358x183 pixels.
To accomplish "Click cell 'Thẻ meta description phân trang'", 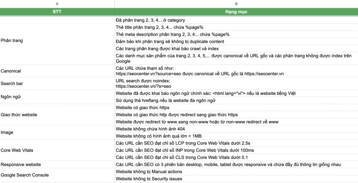I will click(x=236, y=35).
